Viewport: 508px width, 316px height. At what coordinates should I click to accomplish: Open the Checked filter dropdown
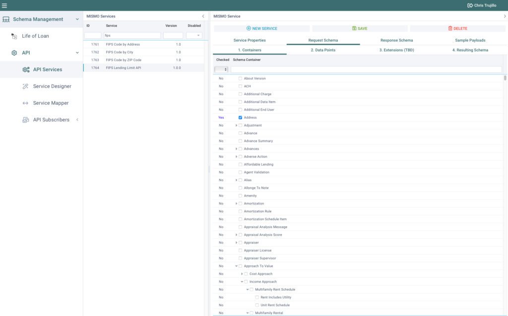tap(221, 69)
